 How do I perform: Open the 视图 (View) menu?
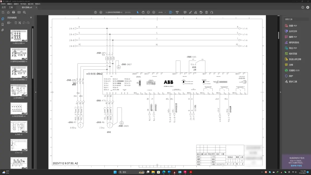click(16, 4)
